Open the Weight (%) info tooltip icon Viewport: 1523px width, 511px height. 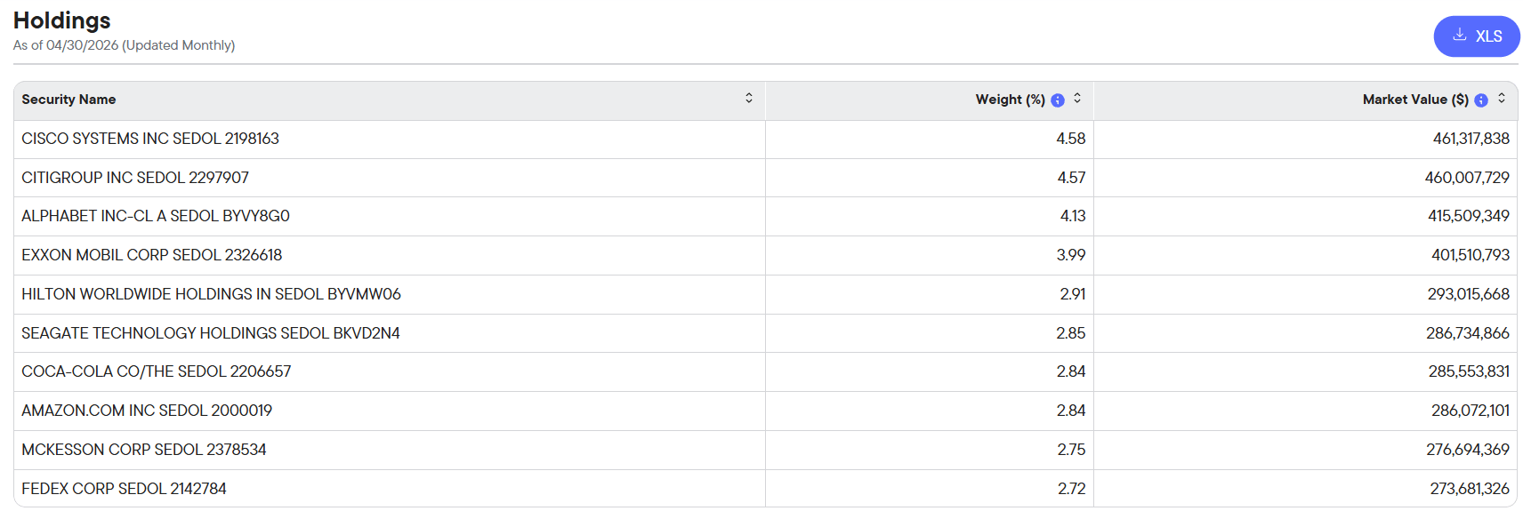[1057, 100]
